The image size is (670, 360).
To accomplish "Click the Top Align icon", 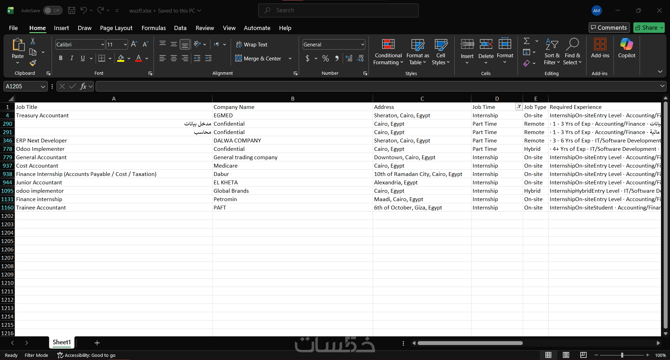I will point(163,44).
